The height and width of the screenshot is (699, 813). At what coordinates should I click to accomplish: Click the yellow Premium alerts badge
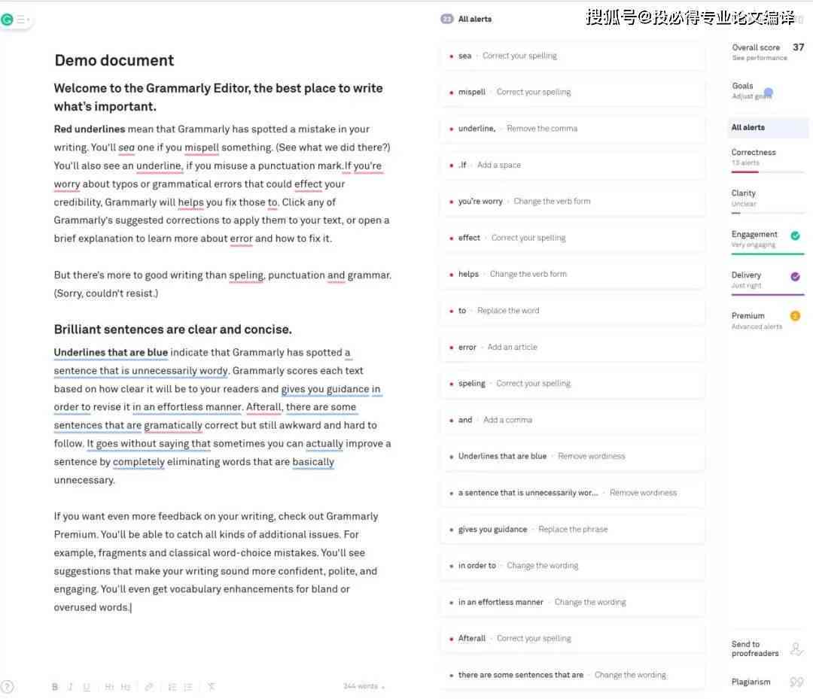click(x=795, y=316)
